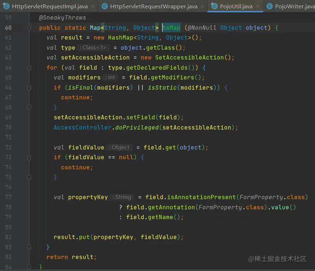Viewport: 315px width, 271px height.
Task: Close the PojoUtil.java tab
Action: 257,7
